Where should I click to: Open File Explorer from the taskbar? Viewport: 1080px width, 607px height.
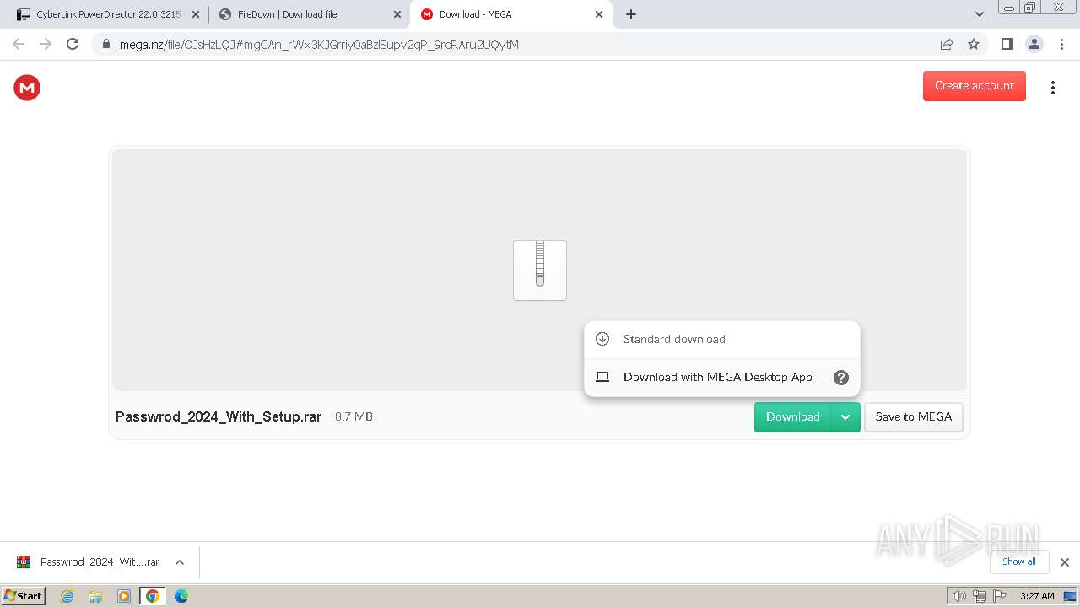click(x=95, y=596)
